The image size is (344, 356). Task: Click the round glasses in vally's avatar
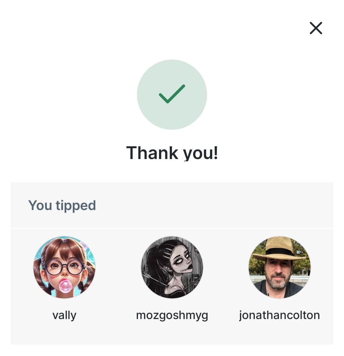(x=64, y=267)
